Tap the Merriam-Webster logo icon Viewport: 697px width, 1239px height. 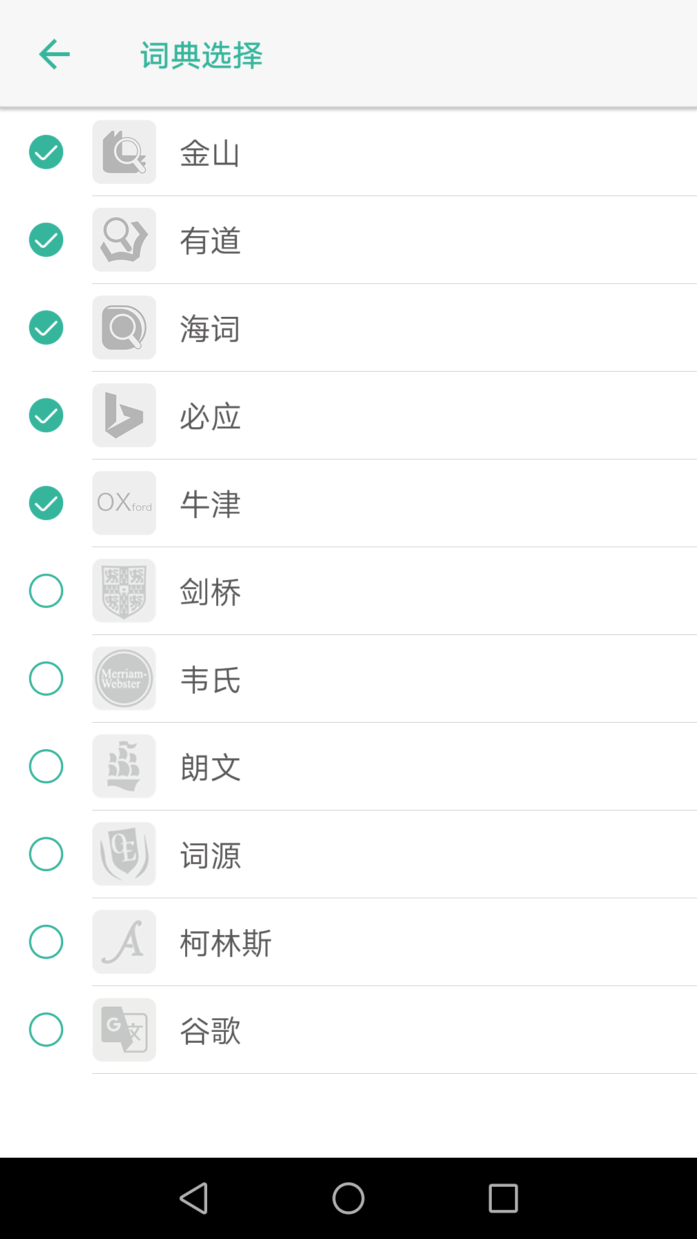coord(124,679)
